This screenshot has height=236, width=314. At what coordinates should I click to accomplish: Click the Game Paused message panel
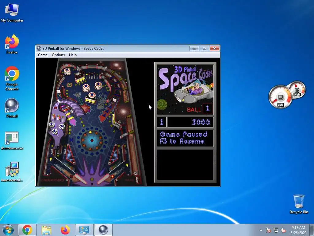(x=185, y=138)
